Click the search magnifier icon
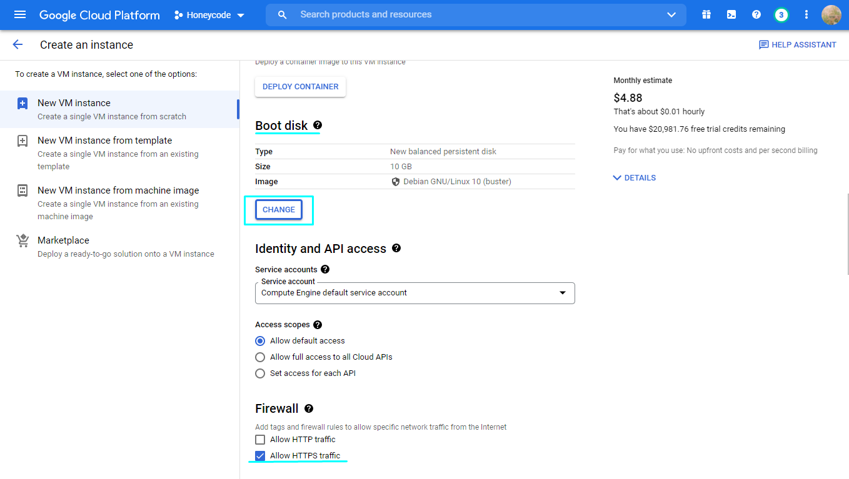The width and height of the screenshot is (849, 479). [x=283, y=14]
